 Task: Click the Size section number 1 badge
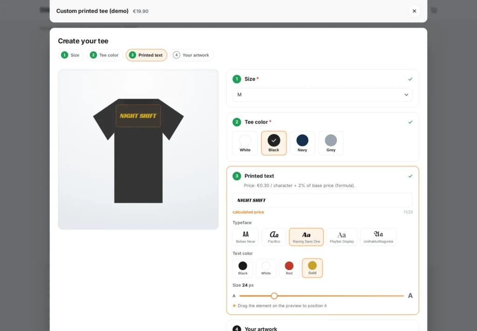(237, 79)
